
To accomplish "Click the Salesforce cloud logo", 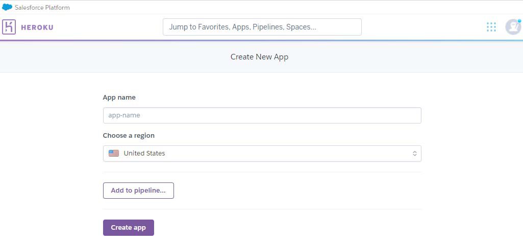I will coord(7,7).
